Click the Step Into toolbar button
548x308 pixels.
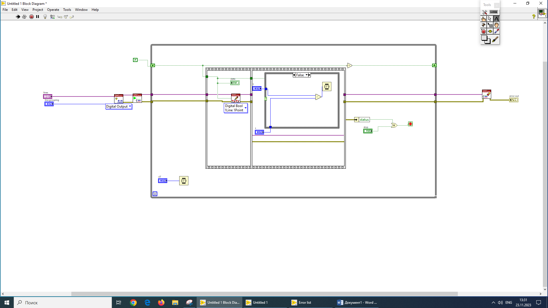[x=60, y=17]
